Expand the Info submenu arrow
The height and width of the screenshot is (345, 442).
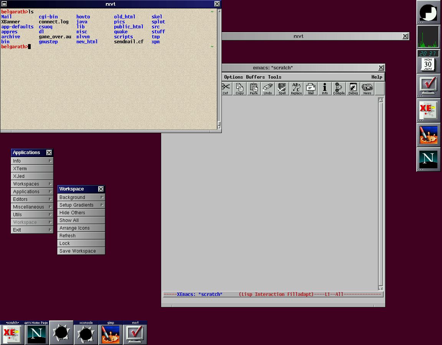pos(50,161)
